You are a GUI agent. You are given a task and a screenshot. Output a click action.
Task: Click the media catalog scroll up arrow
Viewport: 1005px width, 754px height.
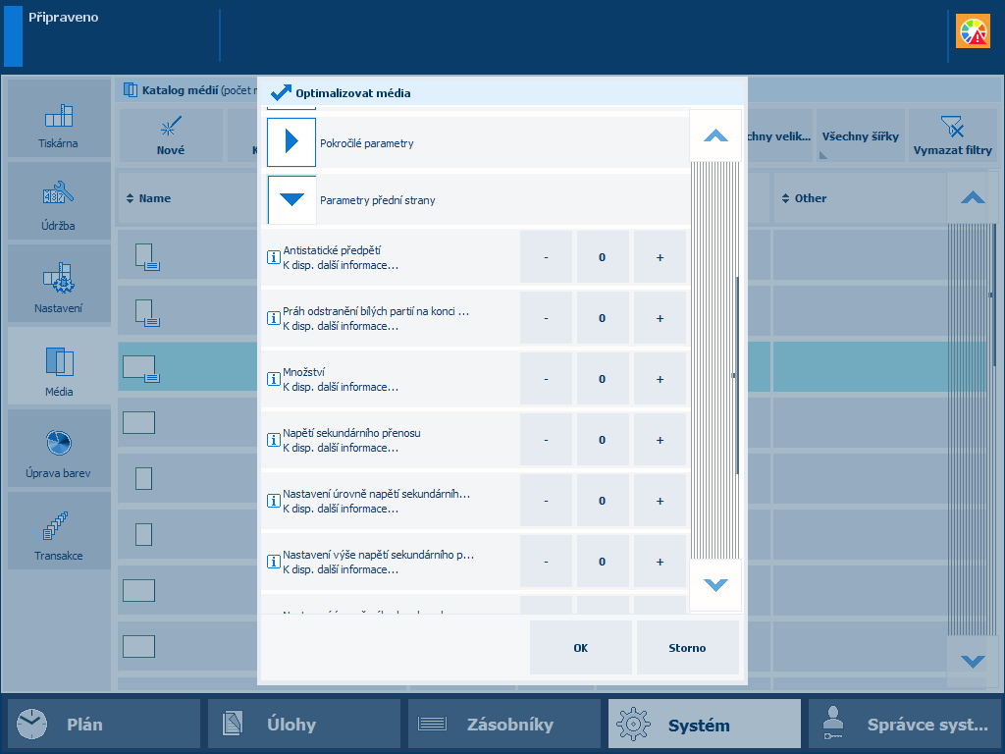[x=973, y=197]
